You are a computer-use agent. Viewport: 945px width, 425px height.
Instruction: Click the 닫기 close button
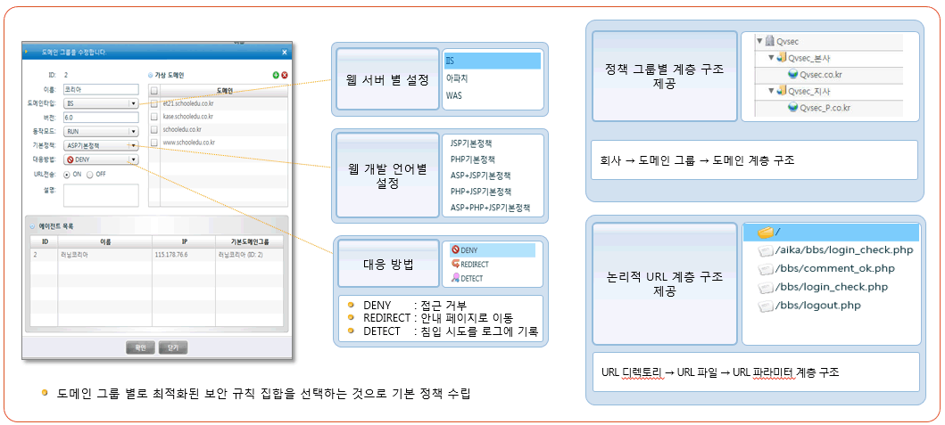pos(172,347)
